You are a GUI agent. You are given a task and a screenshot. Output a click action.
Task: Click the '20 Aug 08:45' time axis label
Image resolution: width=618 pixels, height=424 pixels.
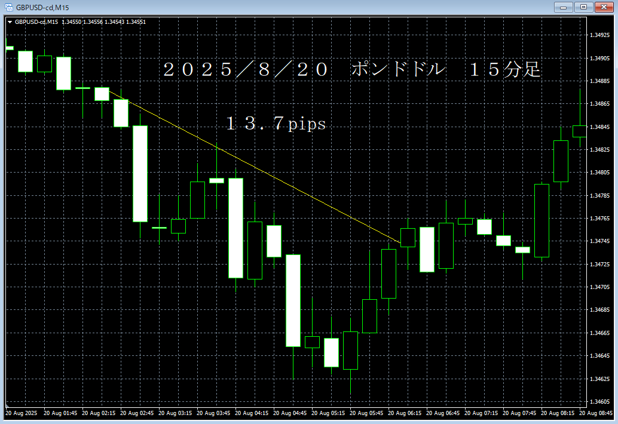click(x=595, y=413)
